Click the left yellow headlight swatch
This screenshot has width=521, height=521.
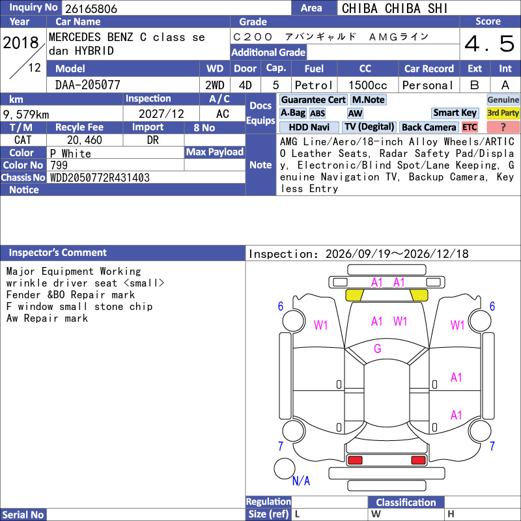354,295
